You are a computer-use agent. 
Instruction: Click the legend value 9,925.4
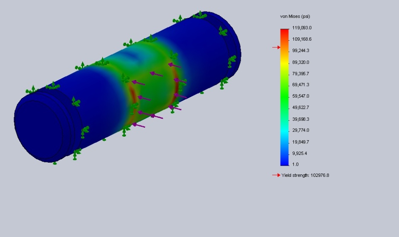coord(300,154)
